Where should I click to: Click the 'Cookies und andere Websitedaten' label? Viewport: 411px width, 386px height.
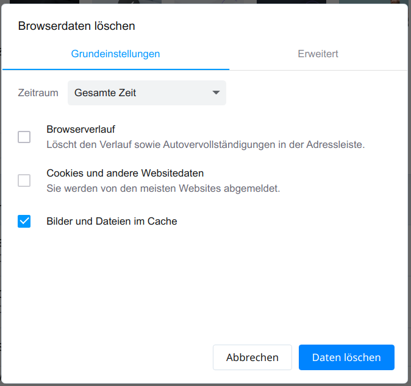(x=125, y=174)
